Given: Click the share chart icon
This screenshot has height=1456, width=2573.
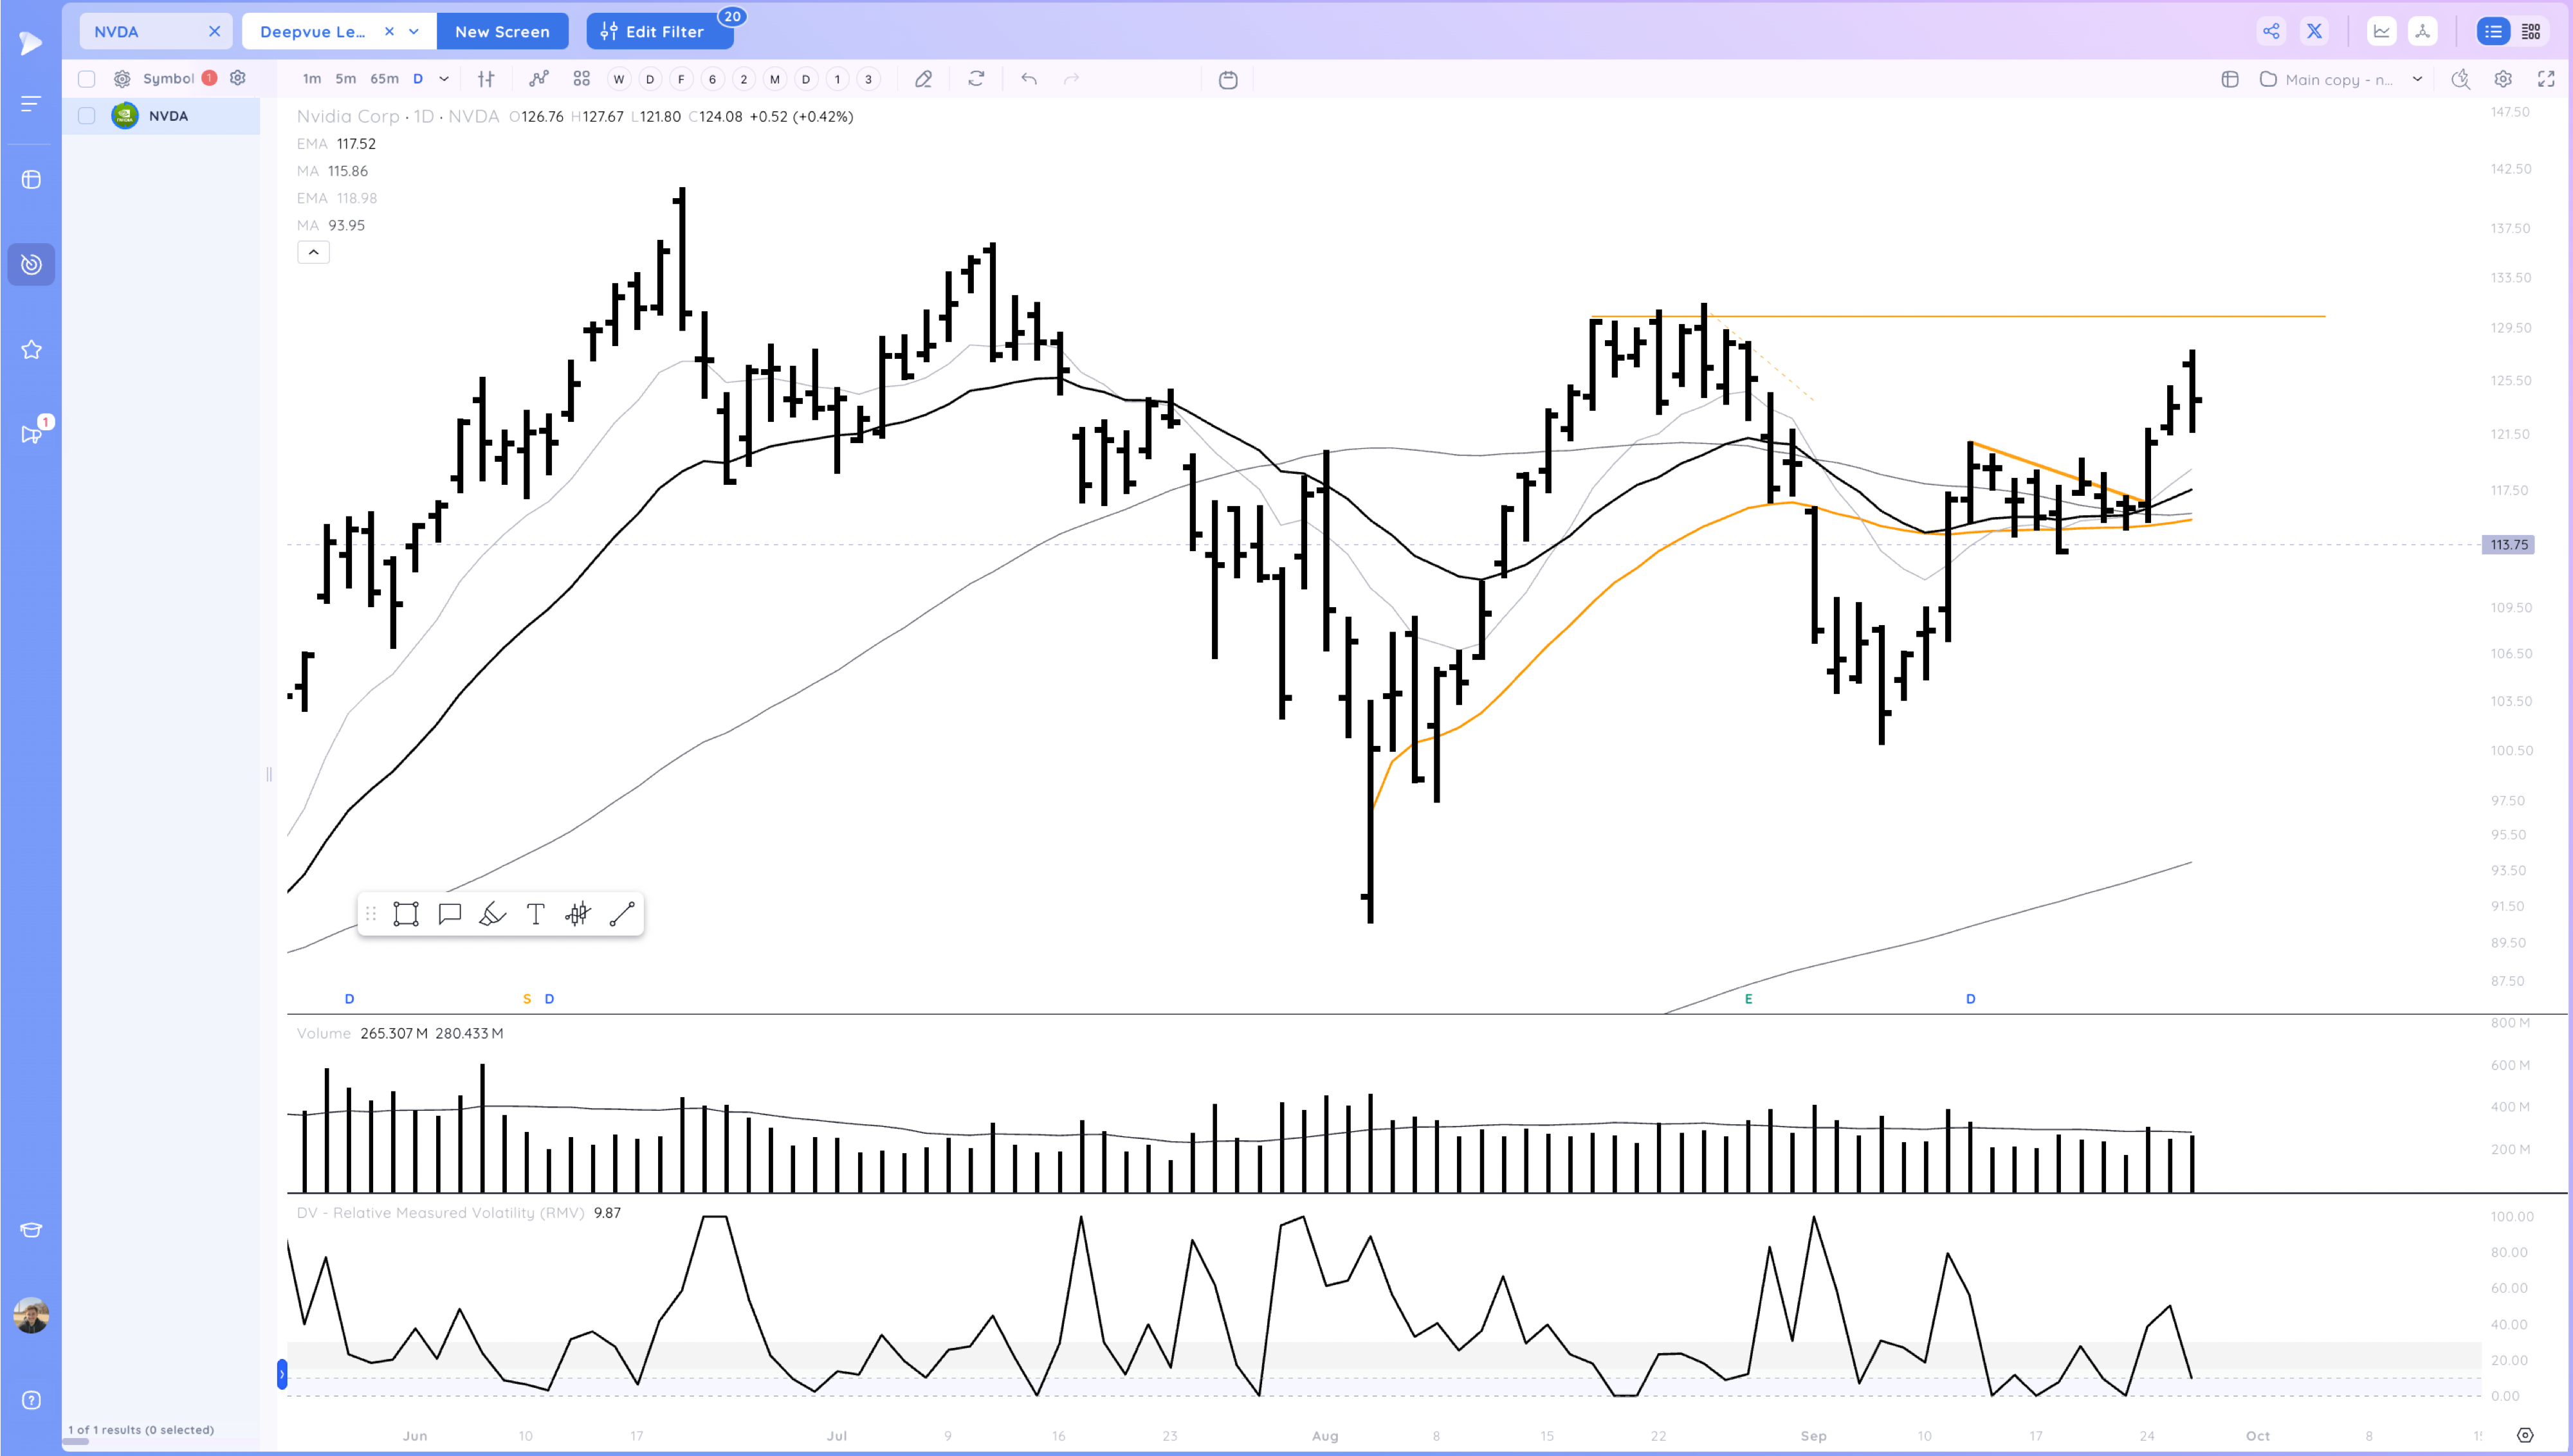Looking at the screenshot, I should 2271,31.
